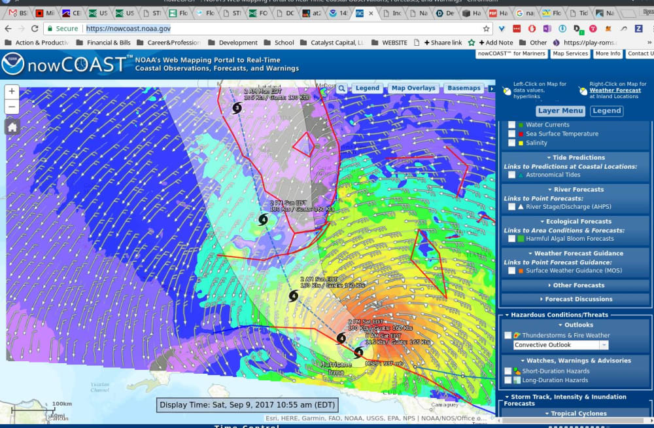Open the Basemaps tab
The image size is (654, 428).
point(464,88)
